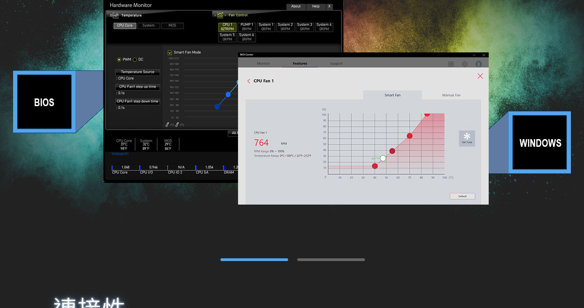Viewport: 584px width, 308px height.
Task: Select the MOS temperature tab
Action: click(x=173, y=26)
